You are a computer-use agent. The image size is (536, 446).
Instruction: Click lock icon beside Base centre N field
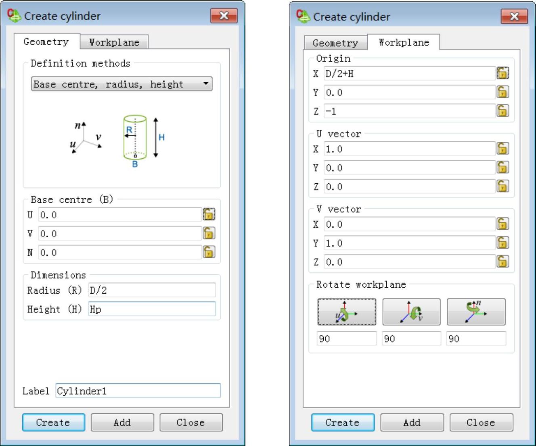[209, 252]
